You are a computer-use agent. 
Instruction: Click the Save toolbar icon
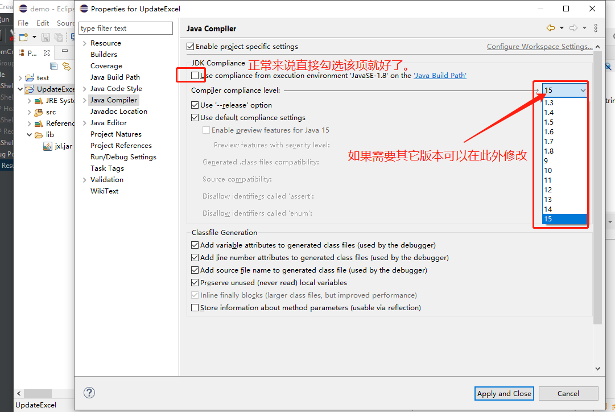[45, 36]
